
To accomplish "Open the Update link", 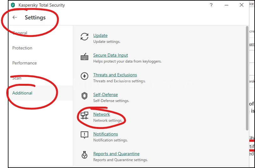I will (100, 35).
